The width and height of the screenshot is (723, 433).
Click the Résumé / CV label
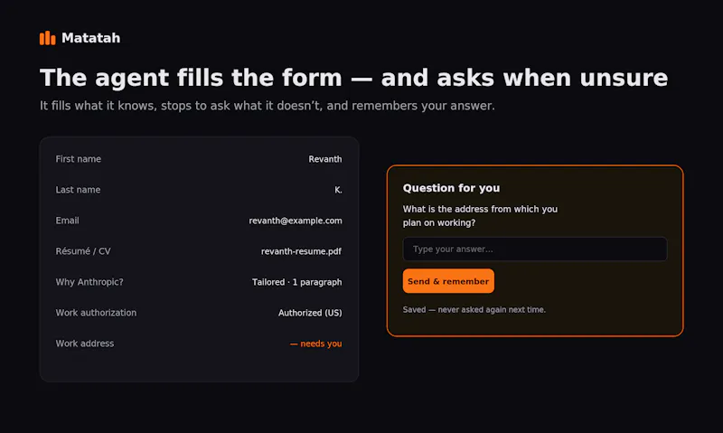click(83, 251)
